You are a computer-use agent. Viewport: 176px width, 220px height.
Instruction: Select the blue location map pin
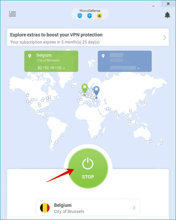point(96,91)
